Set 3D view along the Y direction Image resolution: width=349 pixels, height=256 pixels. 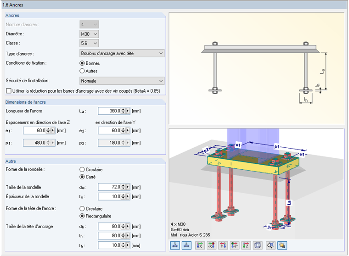[x=223, y=245]
